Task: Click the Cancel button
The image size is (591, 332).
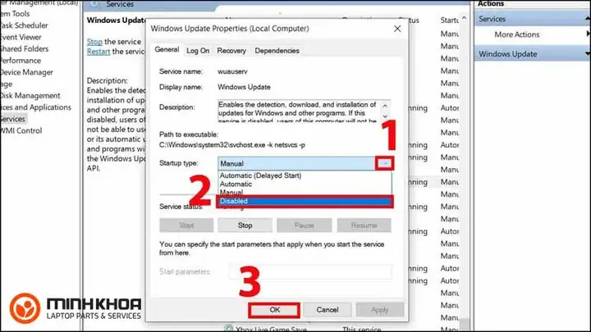Action: [x=328, y=310]
